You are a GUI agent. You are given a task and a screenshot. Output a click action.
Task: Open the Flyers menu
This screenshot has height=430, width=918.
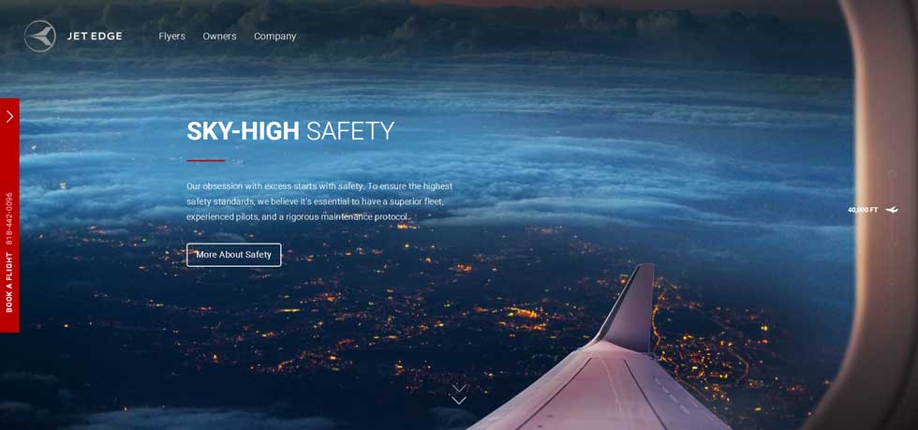pyautogui.click(x=171, y=37)
